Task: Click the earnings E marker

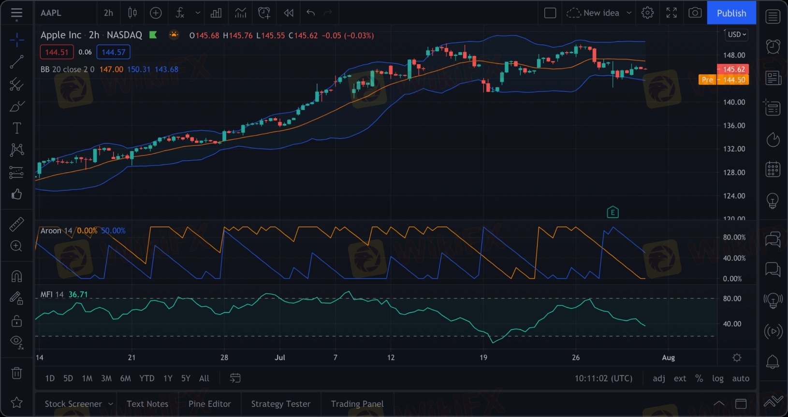Action: (x=613, y=212)
